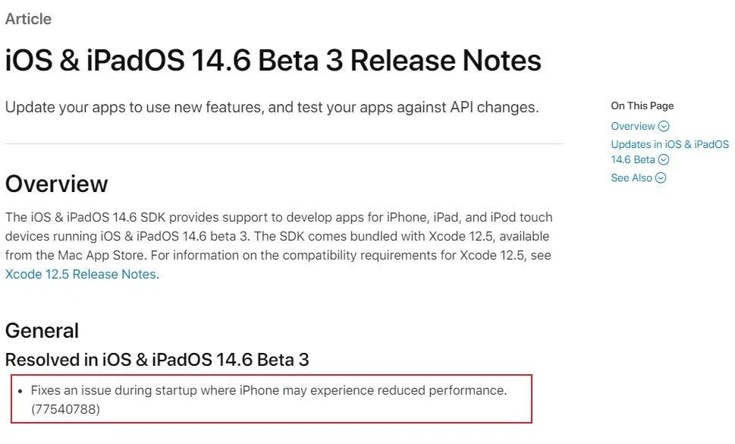Click the chevron icon beside sidebar Overview

pyautogui.click(x=664, y=127)
